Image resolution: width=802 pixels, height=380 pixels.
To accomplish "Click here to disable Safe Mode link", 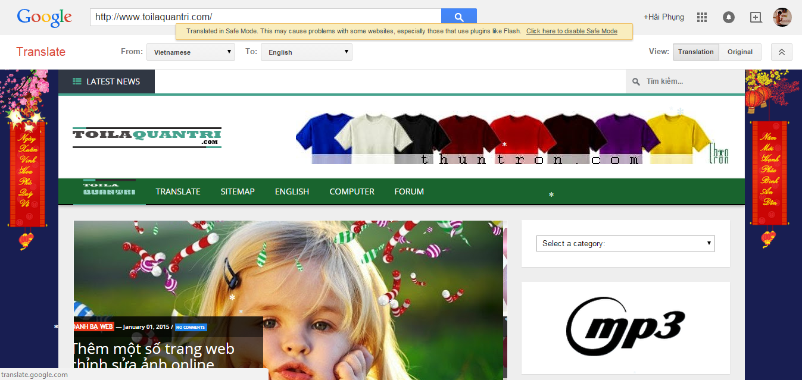I will click(572, 31).
